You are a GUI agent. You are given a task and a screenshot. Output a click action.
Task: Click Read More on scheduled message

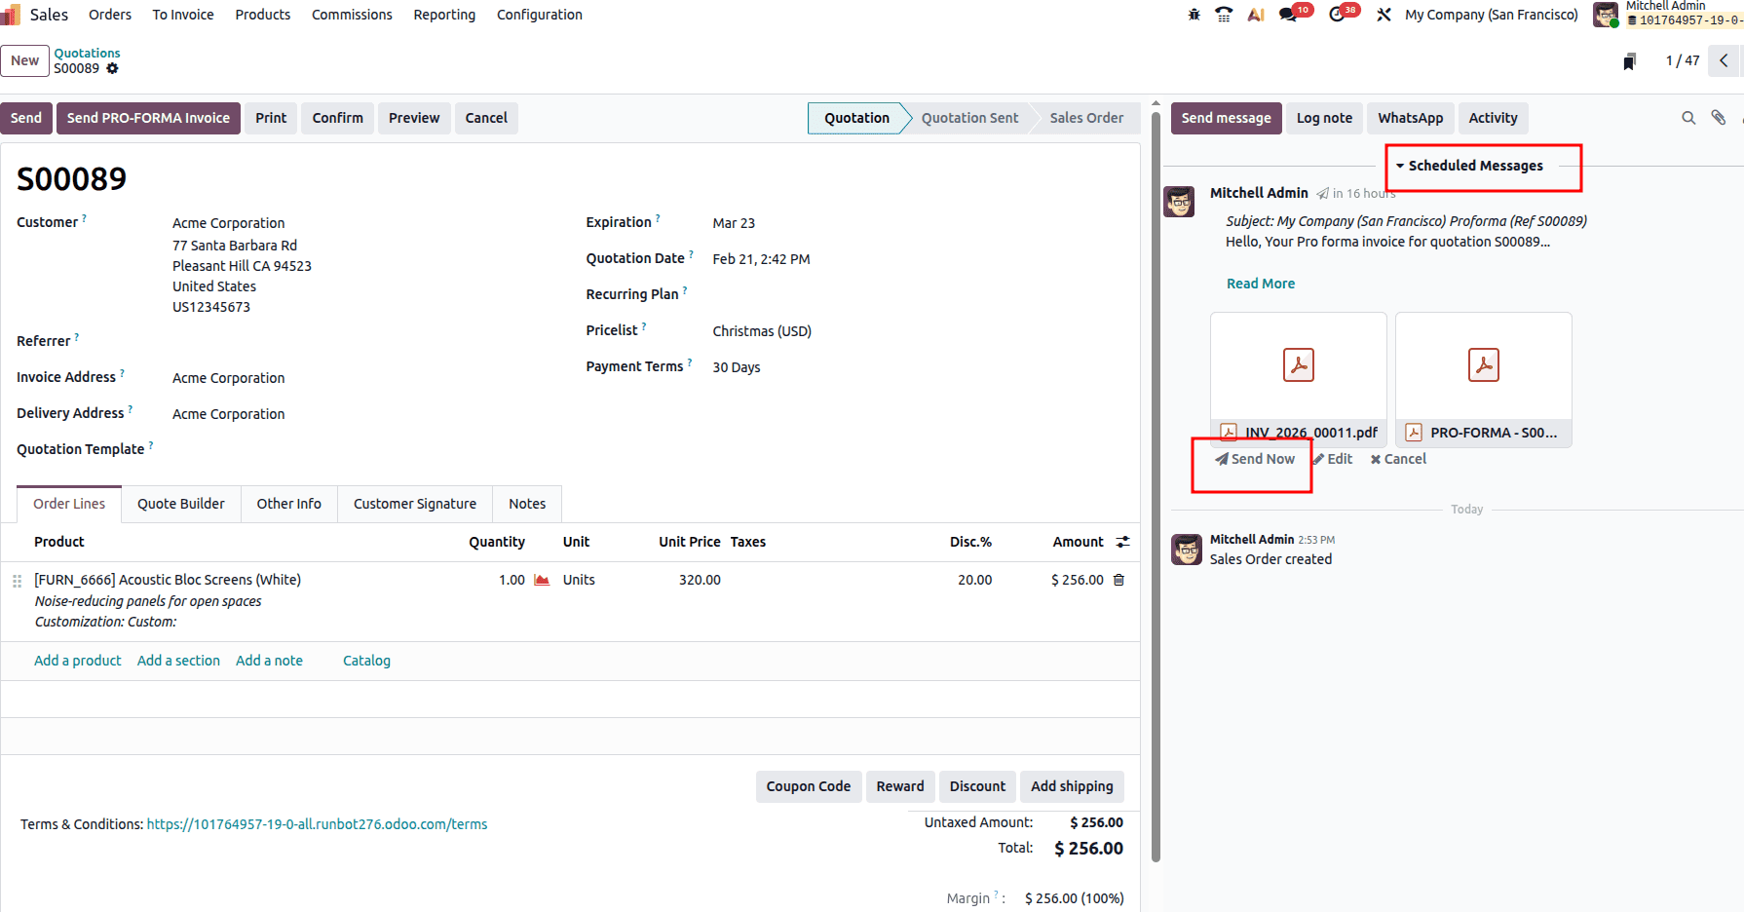1261,284
